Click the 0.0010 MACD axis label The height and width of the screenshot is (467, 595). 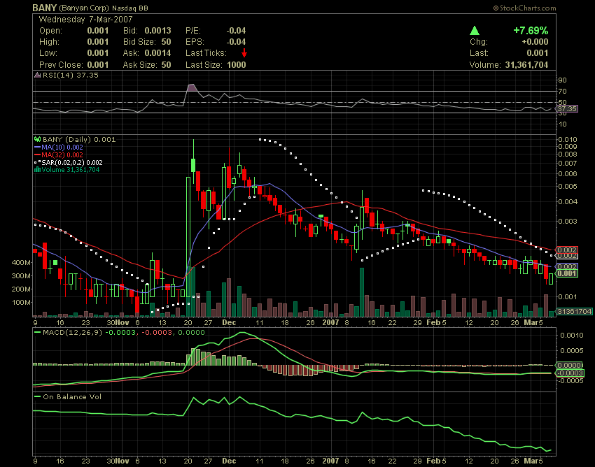coord(572,335)
